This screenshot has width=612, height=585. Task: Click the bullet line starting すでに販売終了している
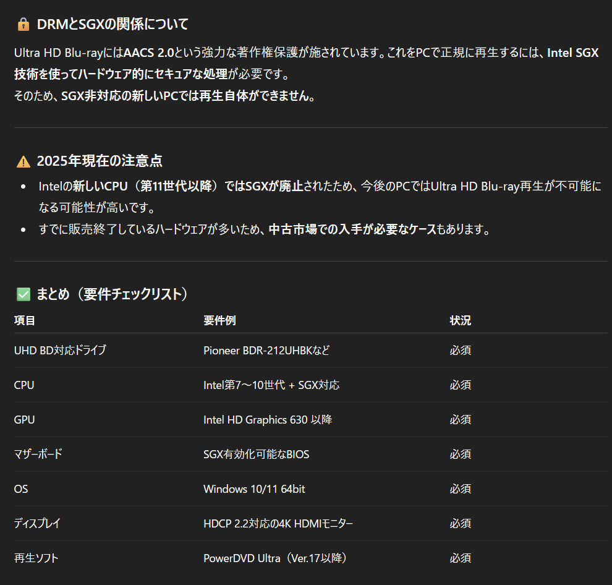[265, 229]
